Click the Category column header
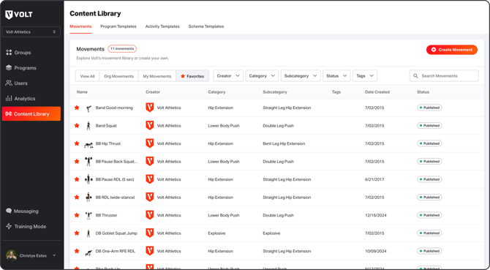This screenshot has height=270, width=490. click(x=216, y=92)
